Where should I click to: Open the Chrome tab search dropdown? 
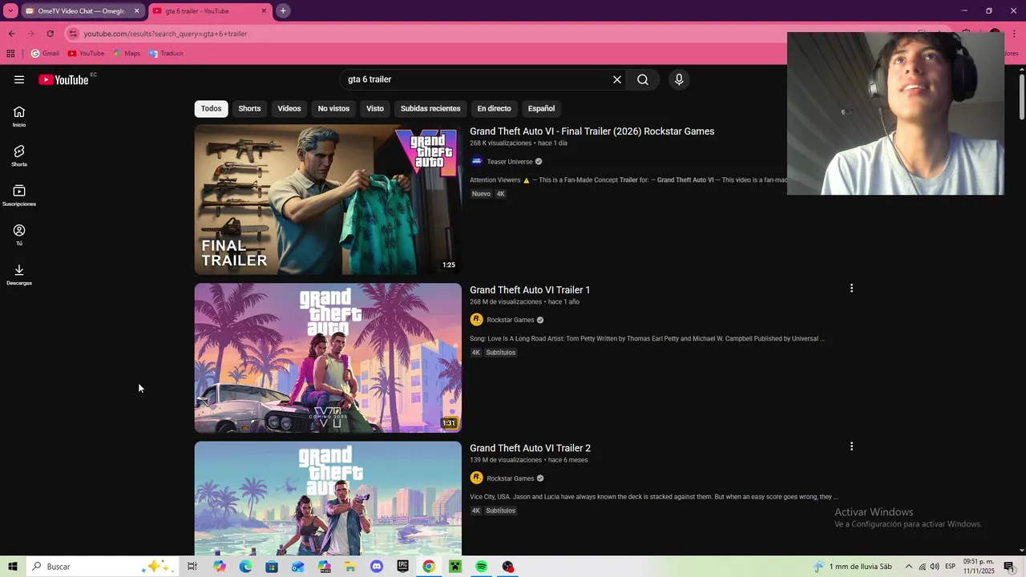pos(10,10)
